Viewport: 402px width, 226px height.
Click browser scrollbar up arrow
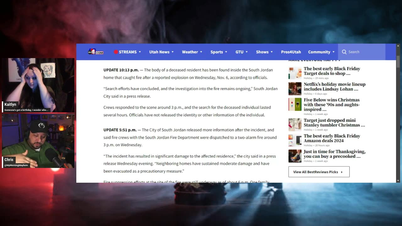click(398, 46)
